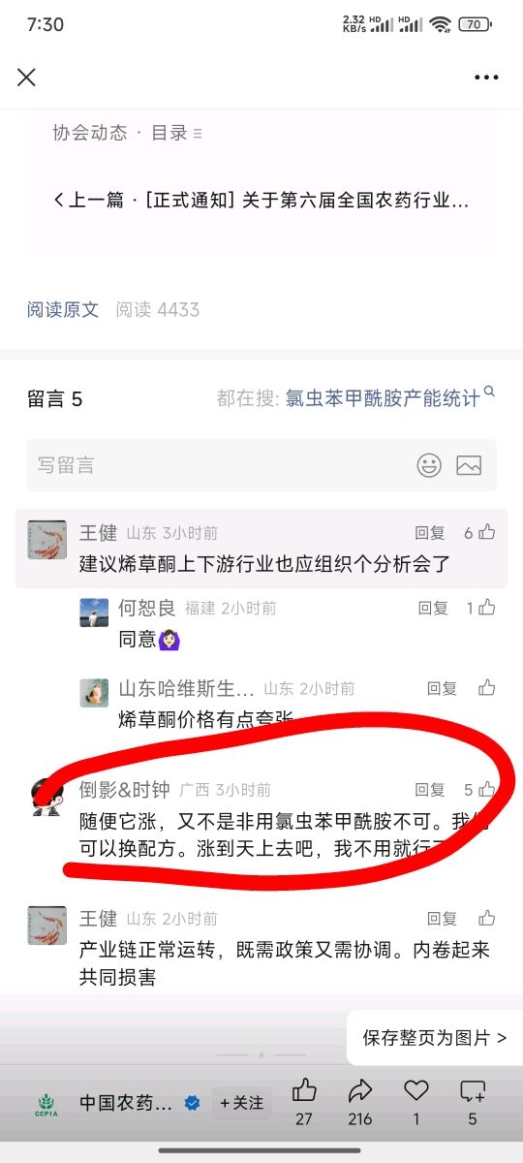Tap the +关注 follow button
Viewport: 523px width, 1163px height.
pyautogui.click(x=242, y=1103)
